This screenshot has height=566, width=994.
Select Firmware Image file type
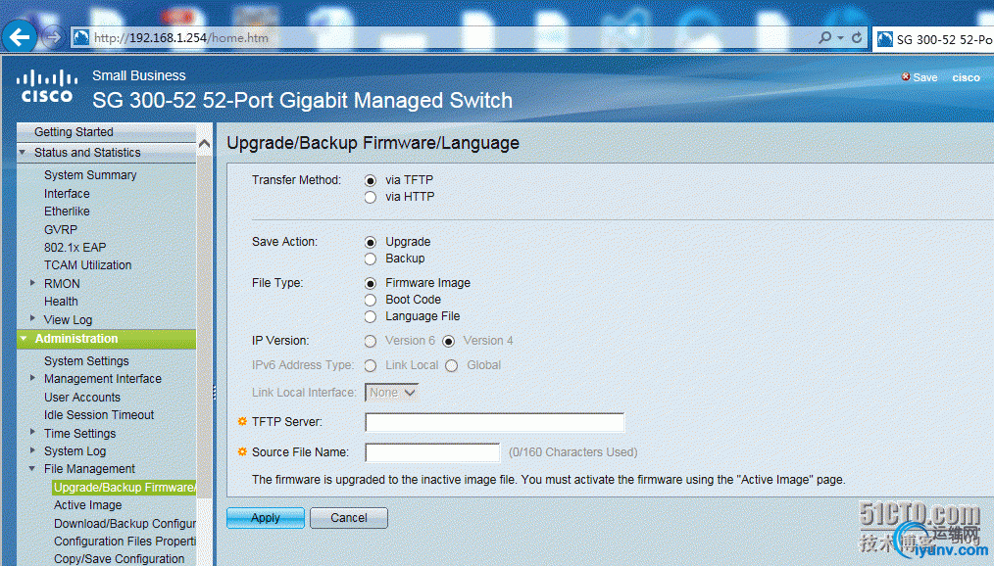click(371, 284)
